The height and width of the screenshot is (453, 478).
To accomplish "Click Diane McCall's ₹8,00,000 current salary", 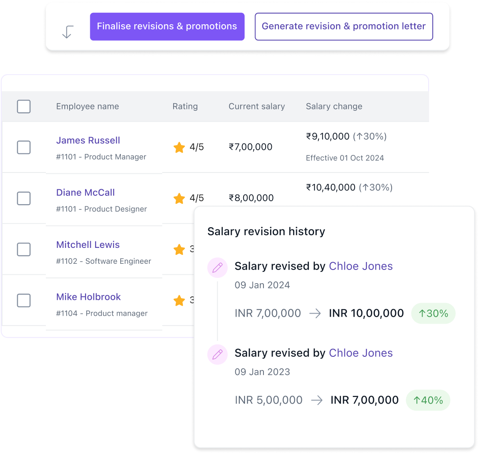I will pos(251,198).
